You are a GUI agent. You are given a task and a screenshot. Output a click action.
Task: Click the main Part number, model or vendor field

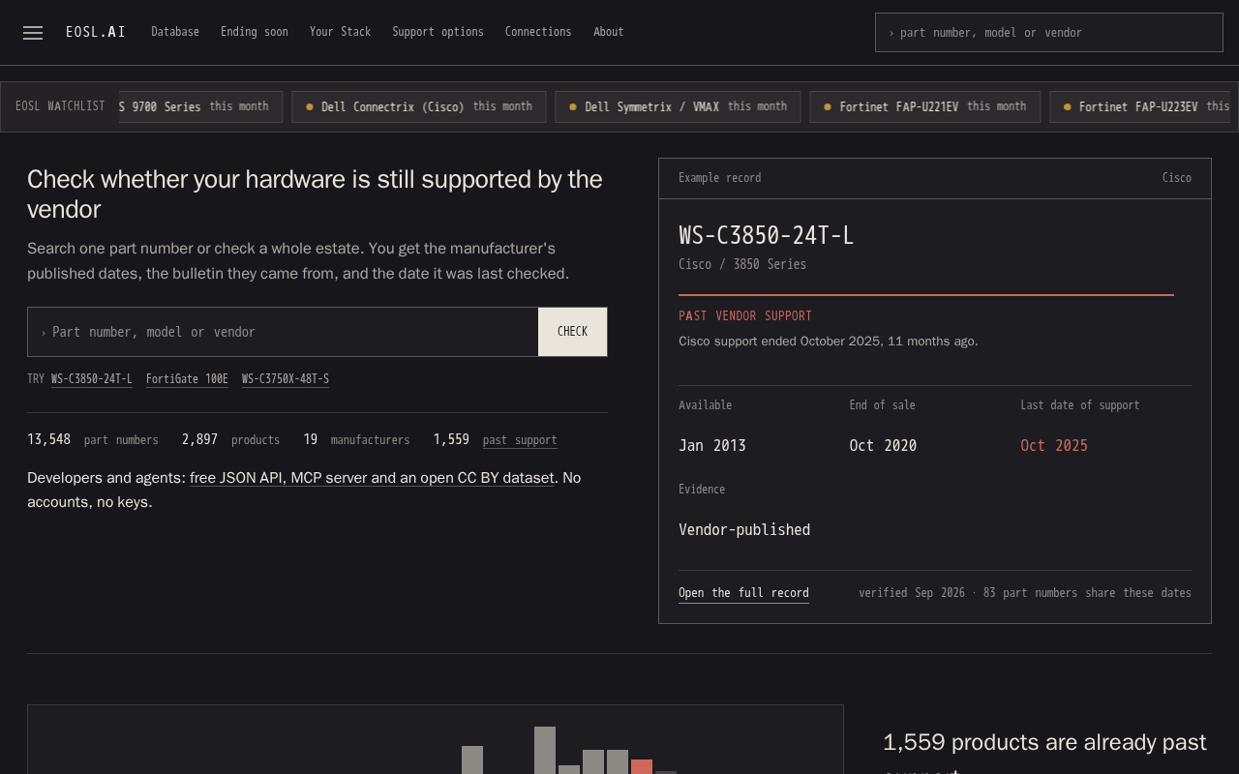coord(283,332)
